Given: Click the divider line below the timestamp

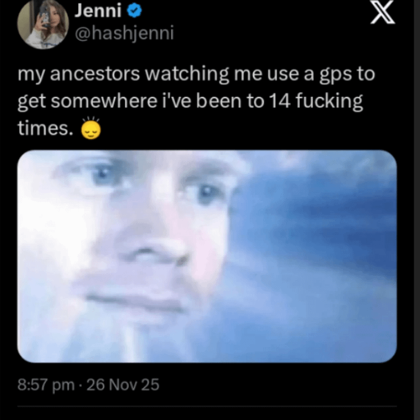Looking at the screenshot, I should click(x=207, y=406).
